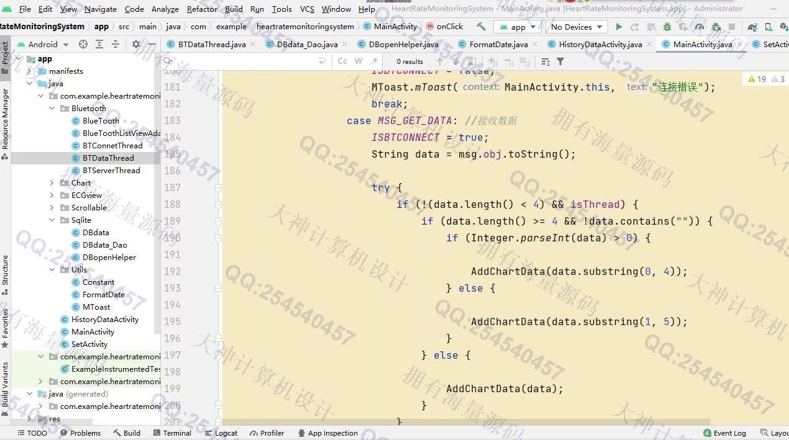This screenshot has height=440, width=789.
Task: Open the Event Log
Action: pos(724,433)
